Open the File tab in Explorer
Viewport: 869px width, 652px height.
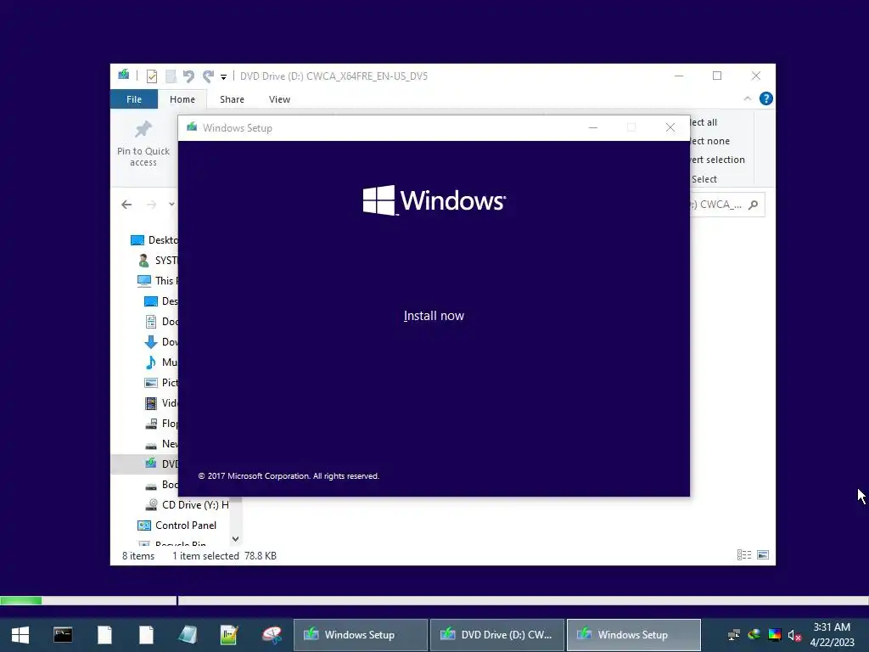coord(134,99)
